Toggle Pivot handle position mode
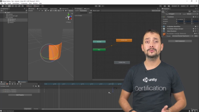The image size is (199, 112). click(29, 6)
